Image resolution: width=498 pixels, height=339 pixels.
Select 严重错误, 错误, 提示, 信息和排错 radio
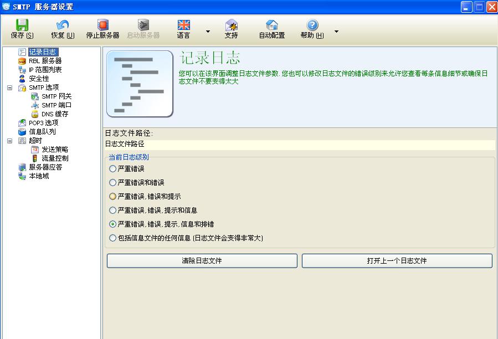(x=112, y=224)
